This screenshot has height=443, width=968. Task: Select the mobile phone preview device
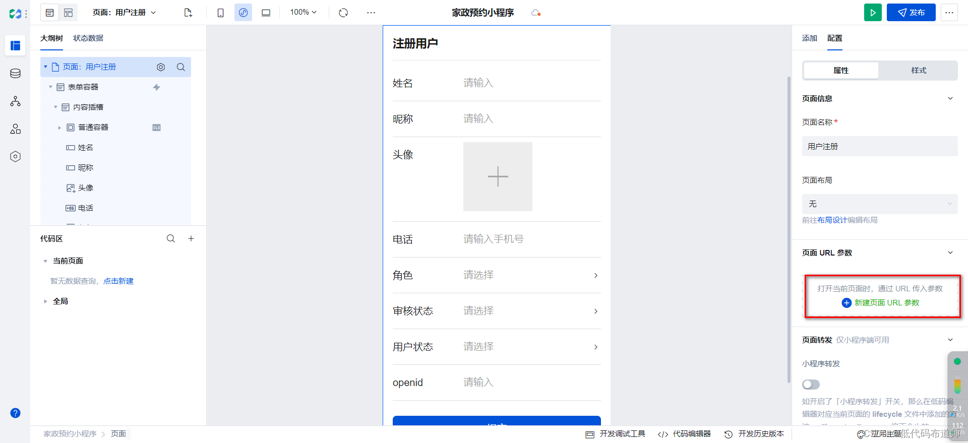(x=220, y=13)
